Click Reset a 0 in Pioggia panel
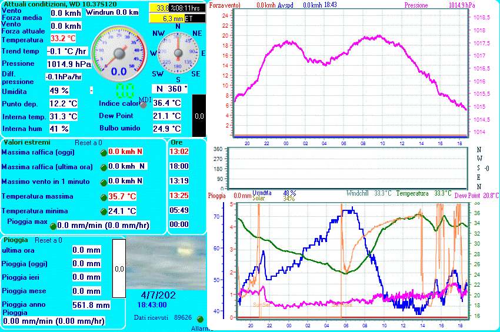 point(48,240)
